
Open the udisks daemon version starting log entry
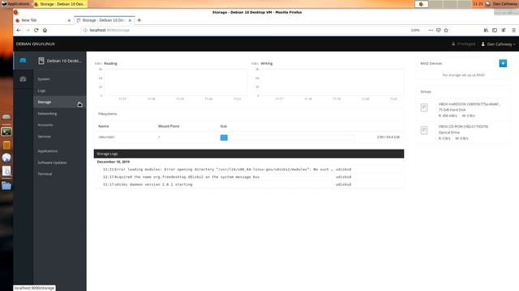point(249,184)
